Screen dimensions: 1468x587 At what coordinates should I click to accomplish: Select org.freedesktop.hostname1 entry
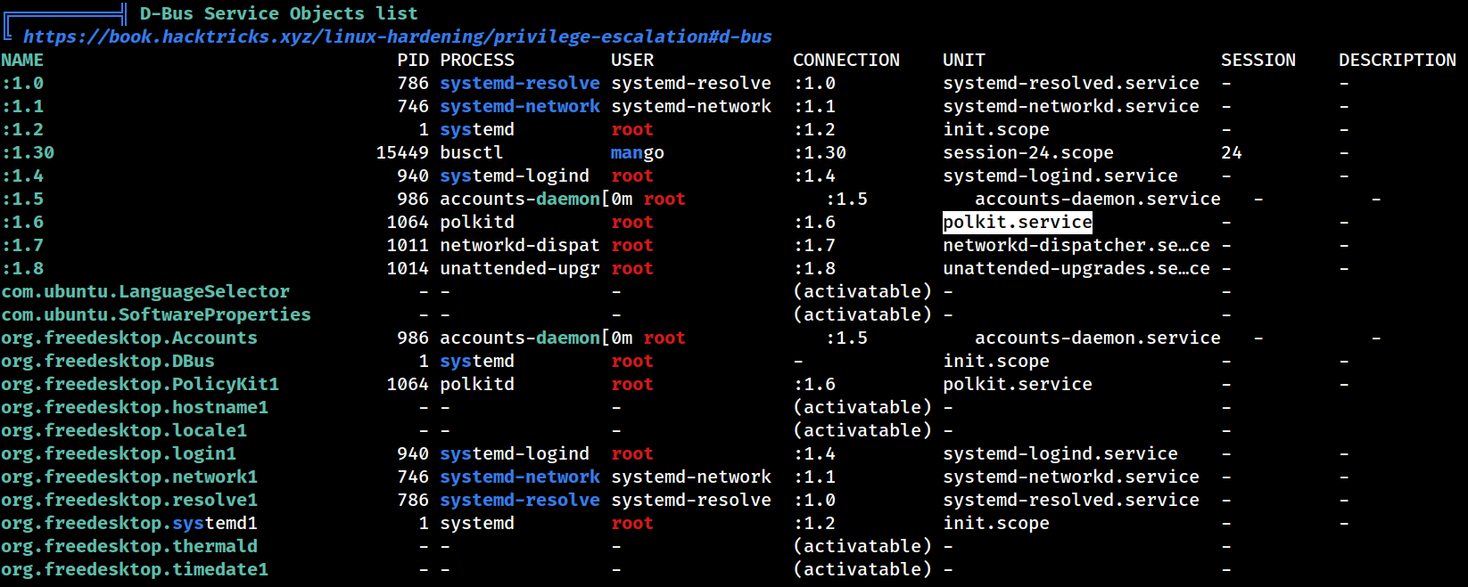click(135, 407)
